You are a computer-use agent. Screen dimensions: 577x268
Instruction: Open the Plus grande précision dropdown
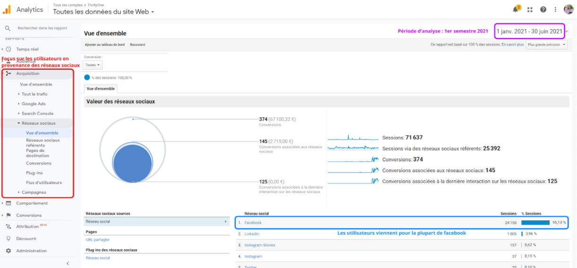point(546,44)
